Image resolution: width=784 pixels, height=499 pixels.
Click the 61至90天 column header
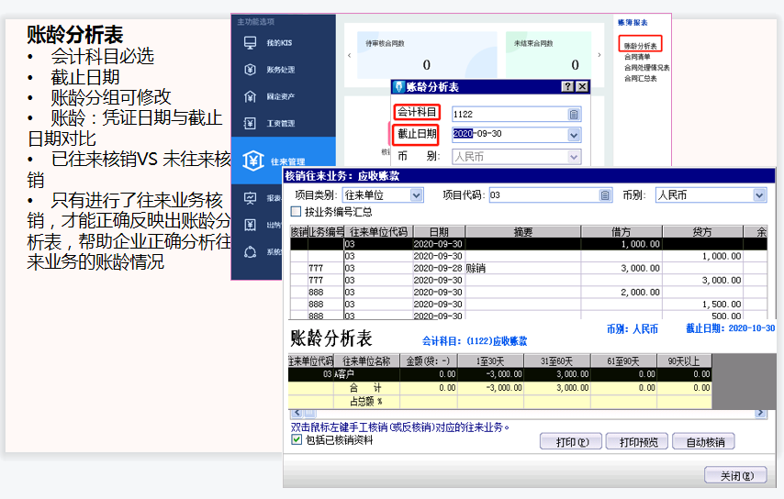pos(623,360)
